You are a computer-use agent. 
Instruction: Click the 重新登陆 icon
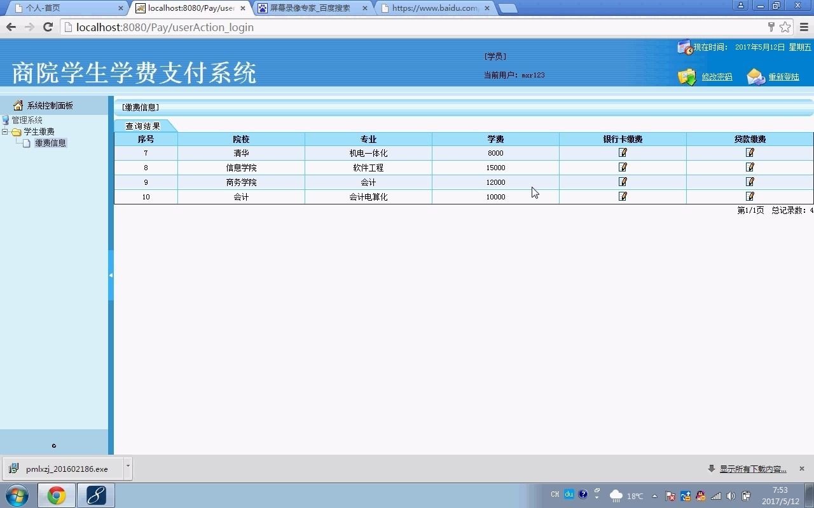click(755, 77)
